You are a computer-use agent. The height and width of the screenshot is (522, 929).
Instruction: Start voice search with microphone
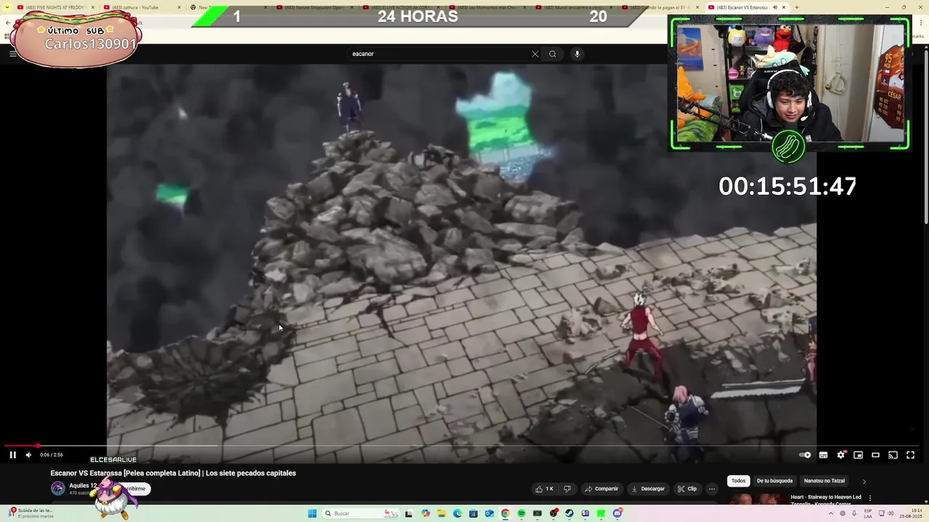[577, 54]
